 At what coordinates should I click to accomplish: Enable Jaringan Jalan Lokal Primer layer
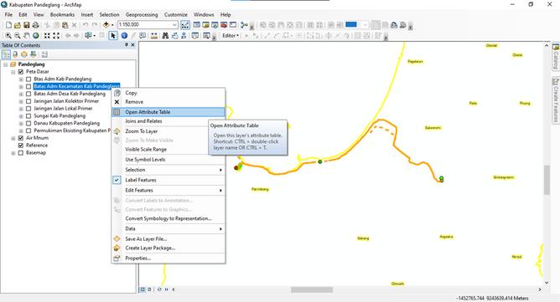(x=29, y=109)
